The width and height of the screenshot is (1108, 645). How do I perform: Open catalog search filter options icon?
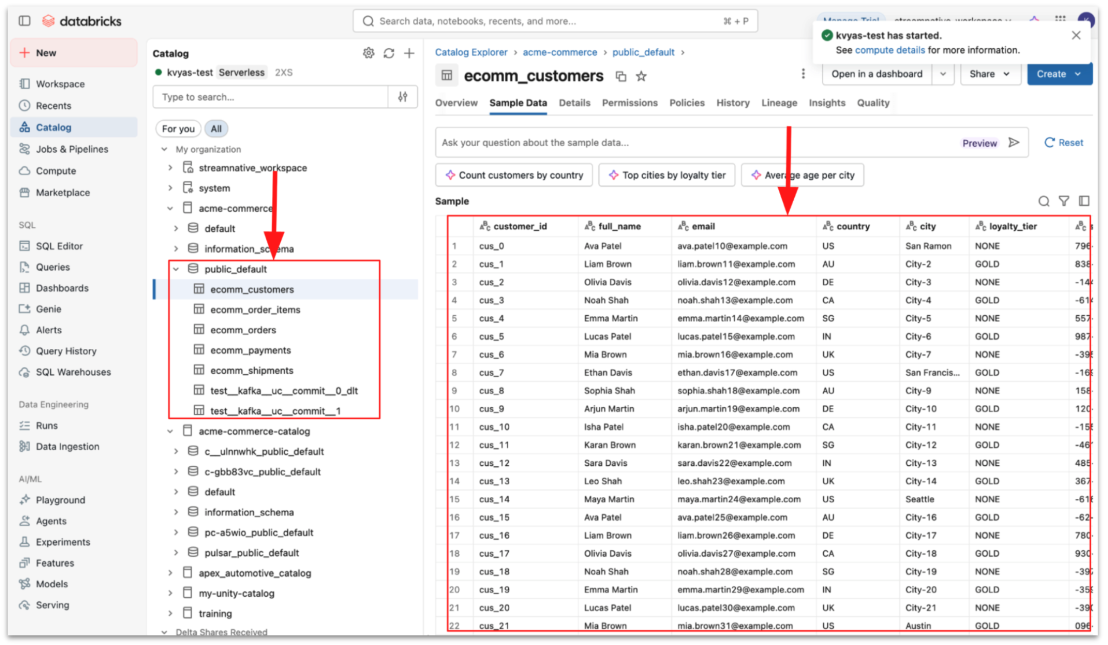point(402,97)
